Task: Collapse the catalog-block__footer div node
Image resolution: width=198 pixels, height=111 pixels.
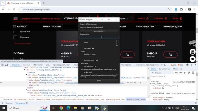Action: click(26, 90)
